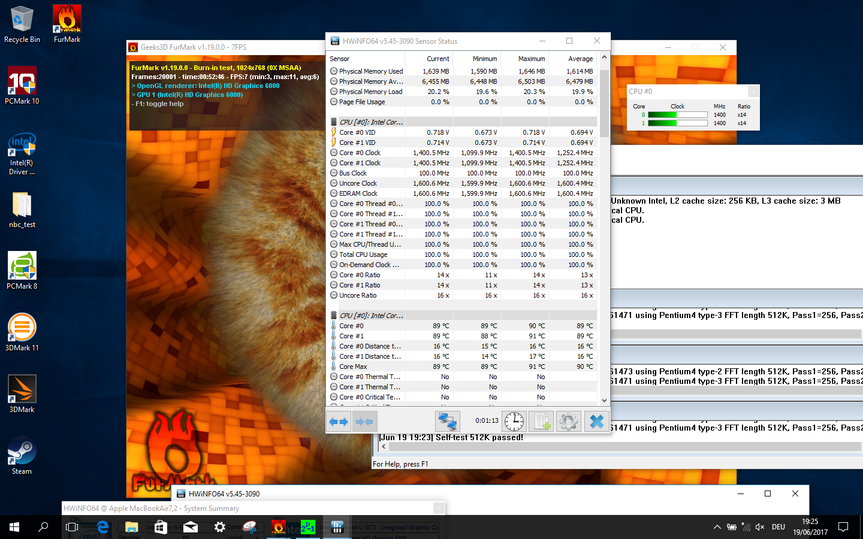Click the Core 0 clock bar in CPU #0 panel
Viewport: 863px width, 539px height.
pyautogui.click(x=678, y=115)
